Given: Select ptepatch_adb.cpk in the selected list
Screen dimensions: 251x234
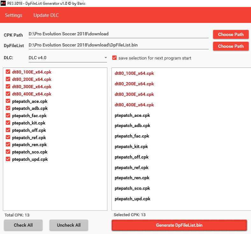Looking at the screenshot, I should point(133,126).
